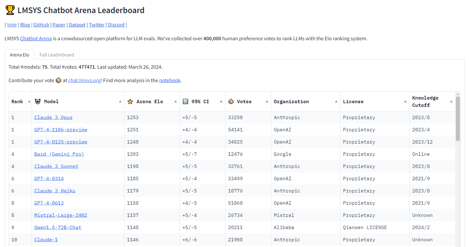Sort by 95% CI column arrow

[221, 101]
